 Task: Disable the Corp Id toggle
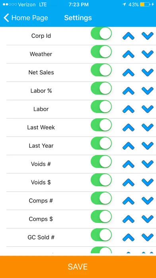(101, 33)
